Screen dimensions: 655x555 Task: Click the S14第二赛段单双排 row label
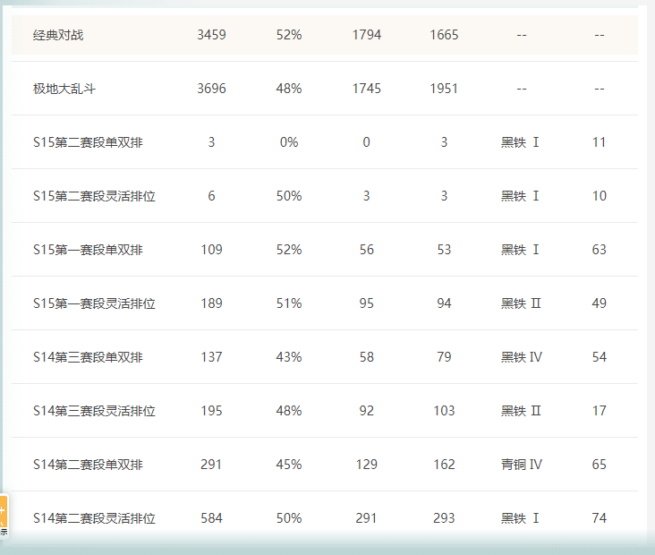tap(88, 465)
